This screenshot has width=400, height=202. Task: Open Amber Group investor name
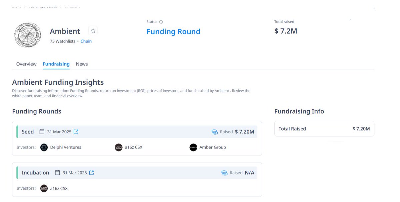(213, 147)
